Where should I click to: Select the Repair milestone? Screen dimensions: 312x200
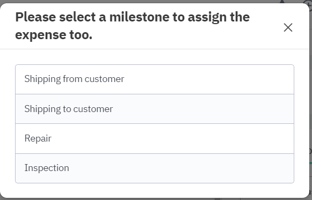(x=155, y=139)
